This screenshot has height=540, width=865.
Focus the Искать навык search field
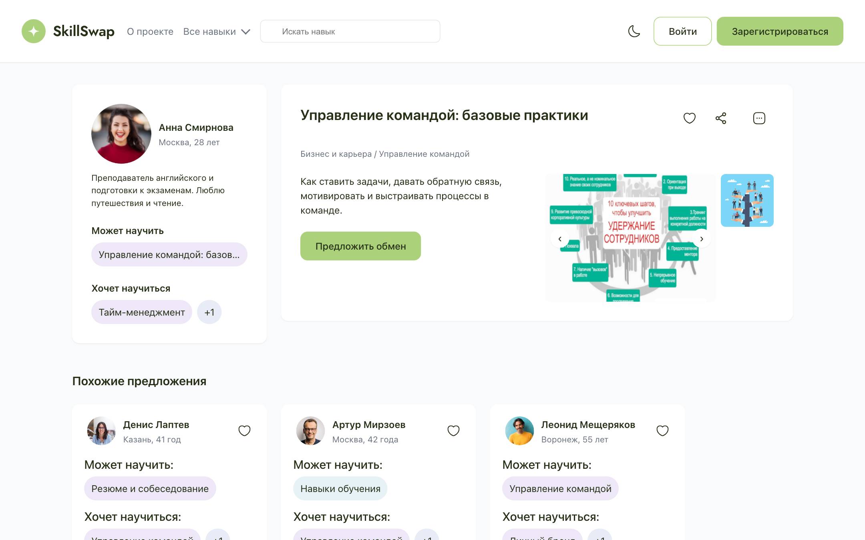coord(350,31)
